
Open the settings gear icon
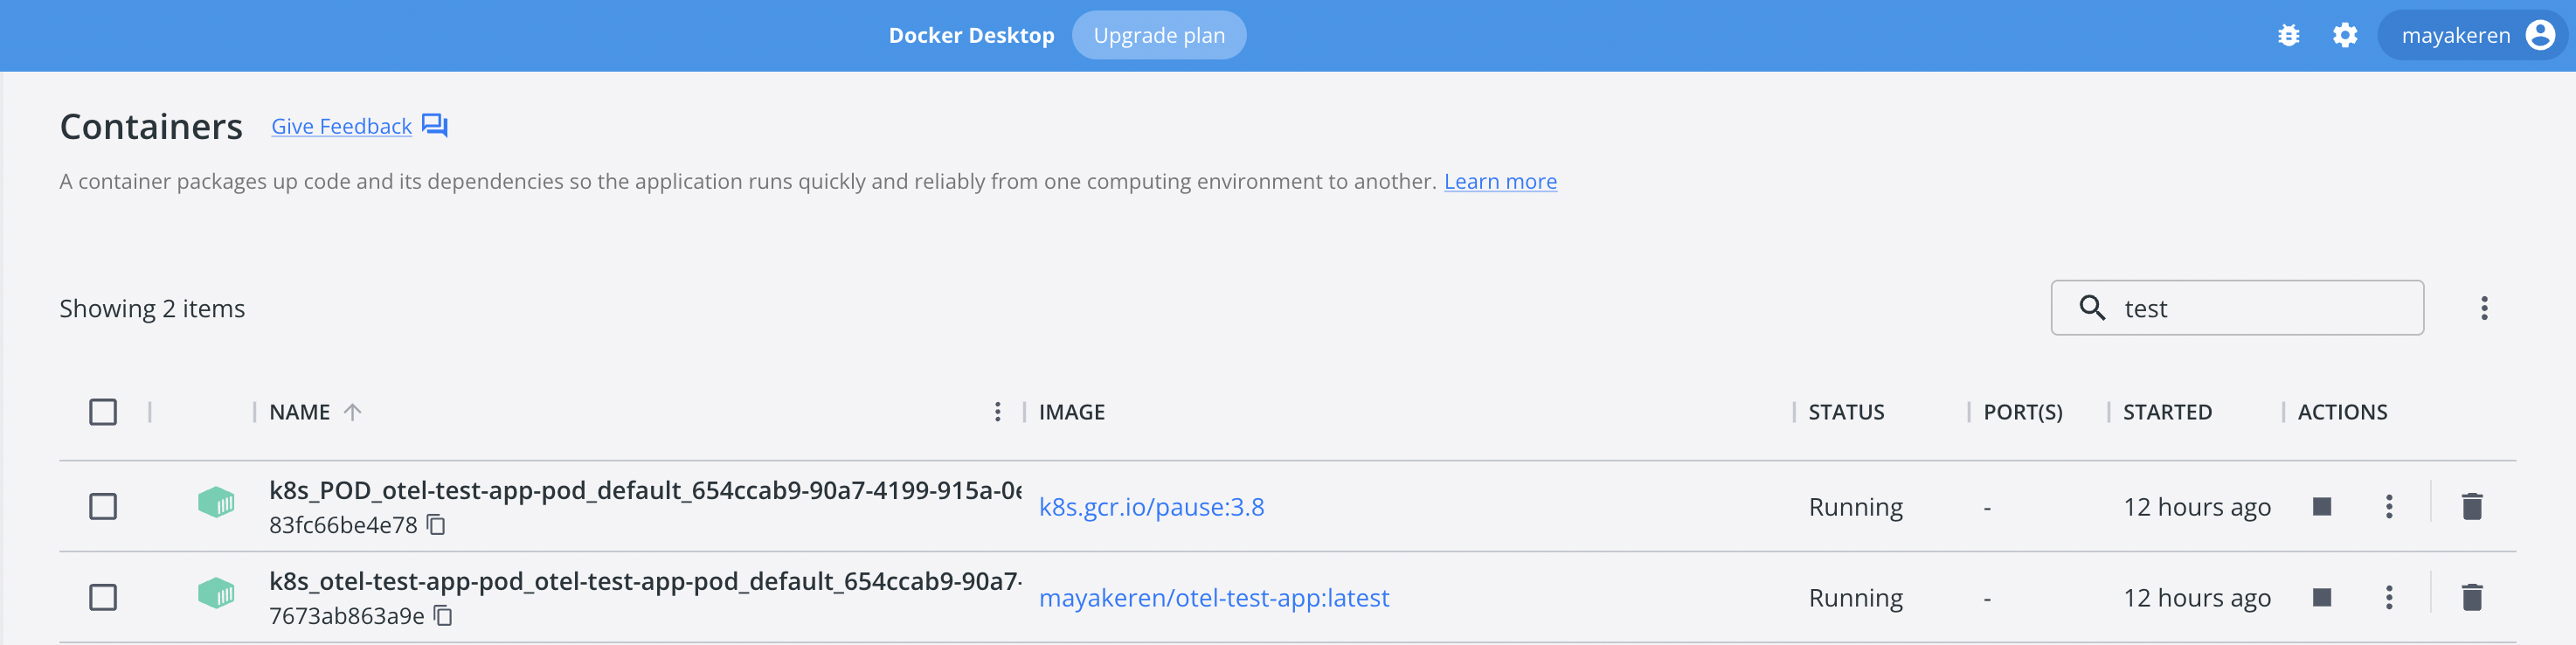pyautogui.click(x=2345, y=36)
